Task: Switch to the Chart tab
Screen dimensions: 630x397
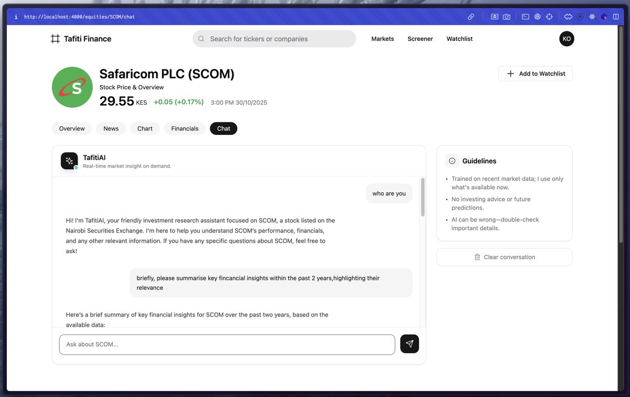Action: click(145, 129)
